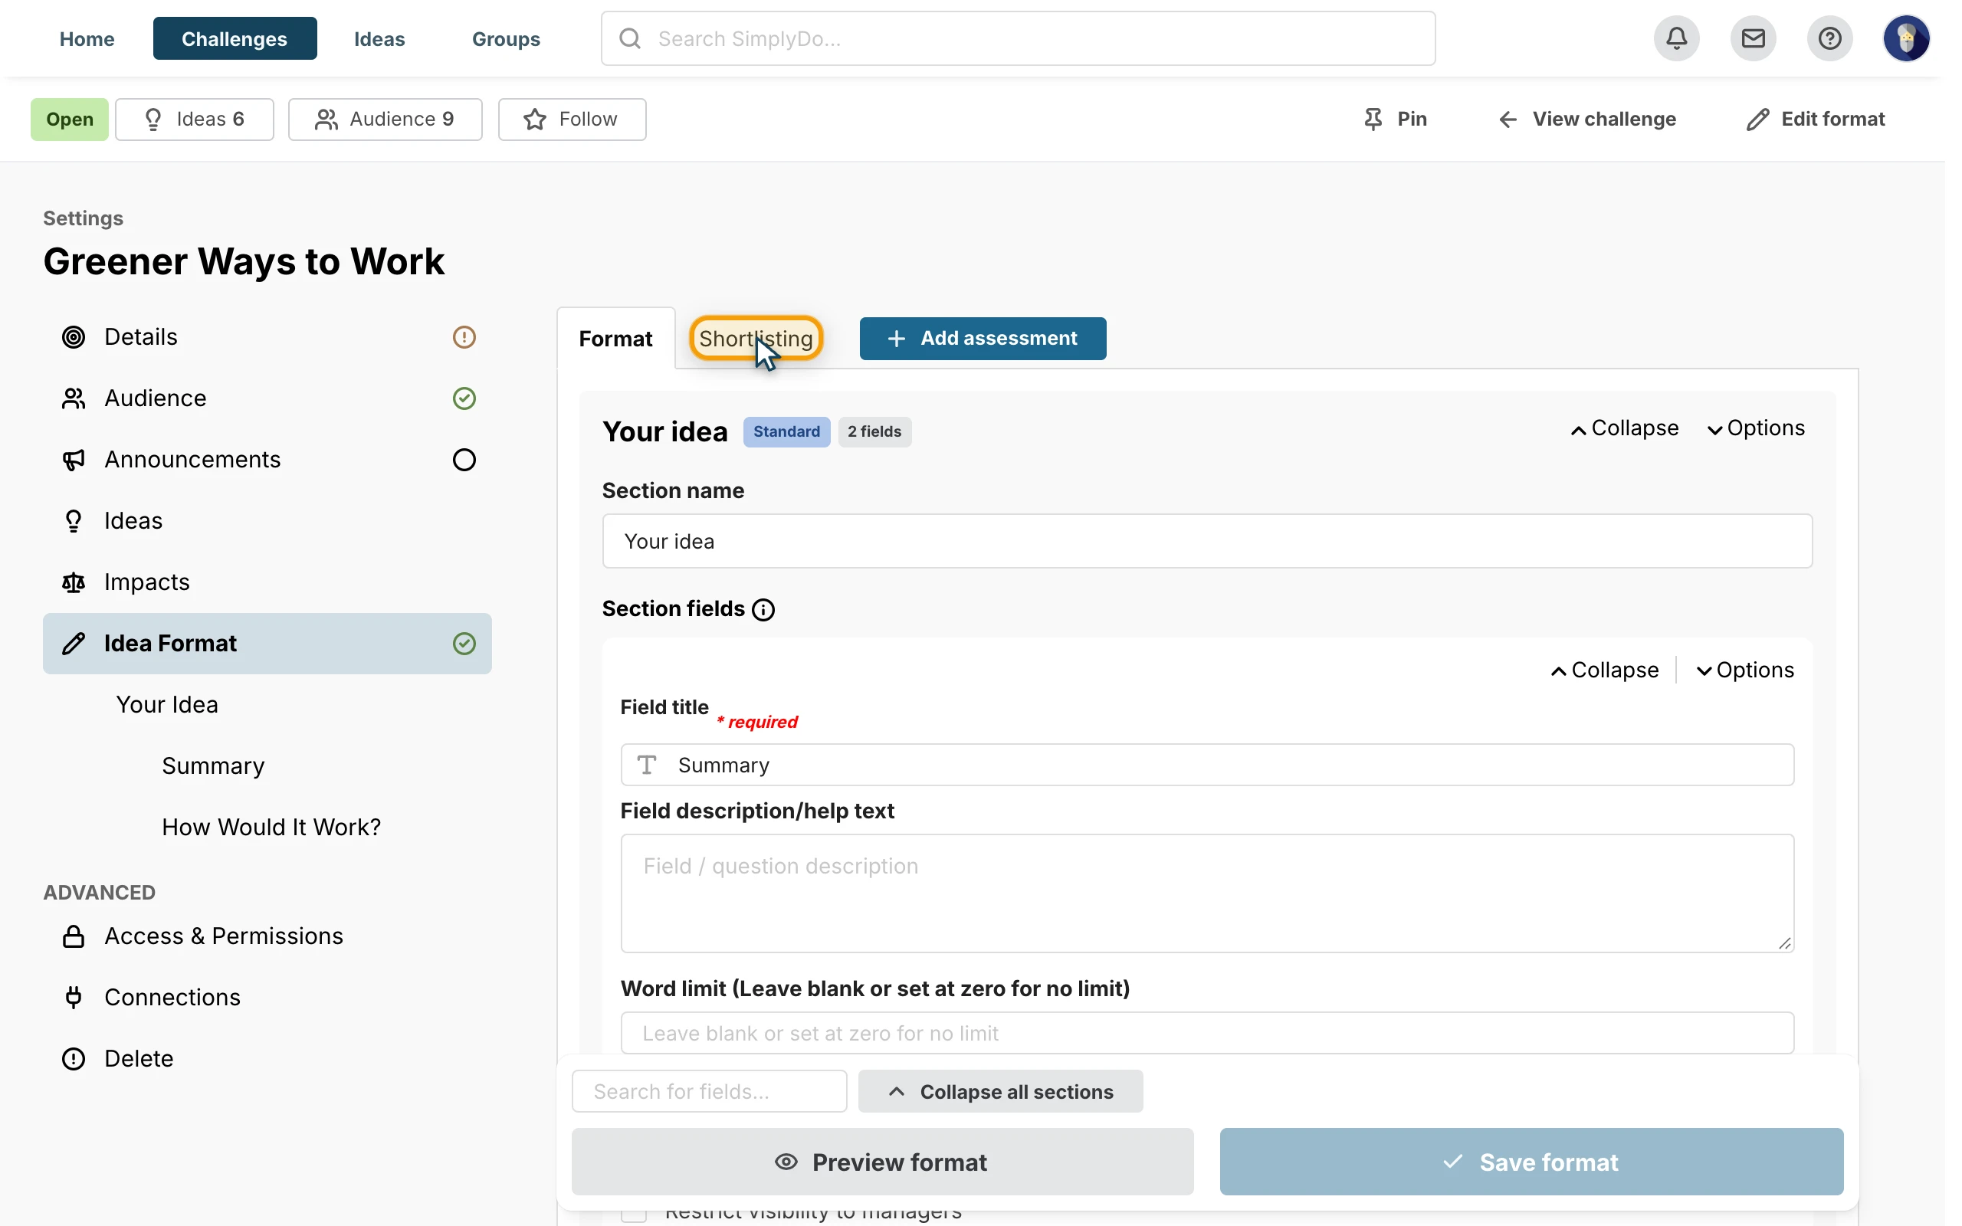Open the messages envelope icon

(x=1753, y=38)
